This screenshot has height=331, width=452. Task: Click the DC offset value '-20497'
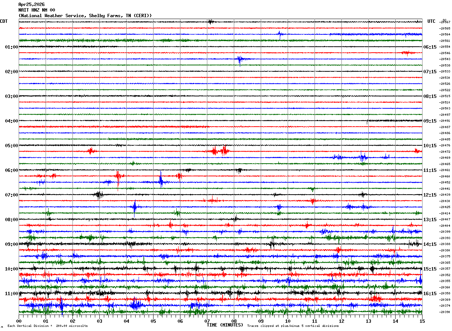point(445,115)
